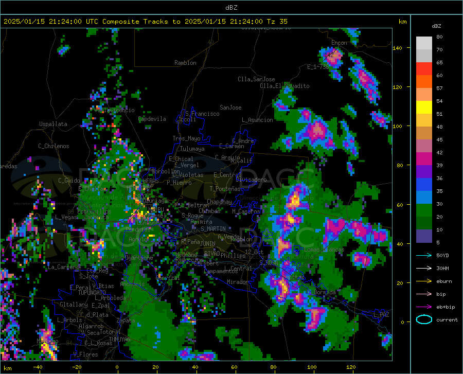The width and height of the screenshot is (463, 374).
Task: Click the Tres_Mayo place label
Action: tap(186, 138)
